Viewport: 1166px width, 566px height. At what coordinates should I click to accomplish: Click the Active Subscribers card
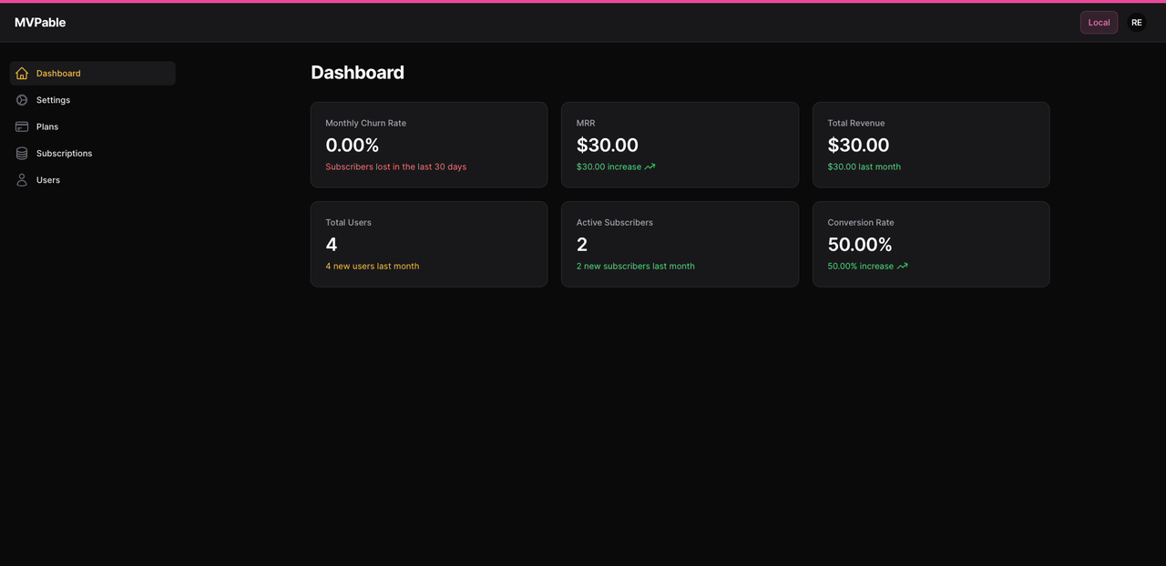pos(680,244)
